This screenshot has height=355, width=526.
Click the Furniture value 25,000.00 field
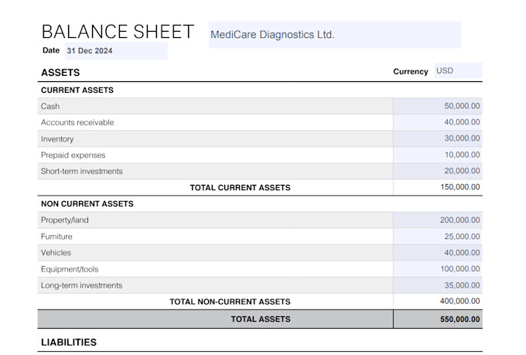pos(438,237)
